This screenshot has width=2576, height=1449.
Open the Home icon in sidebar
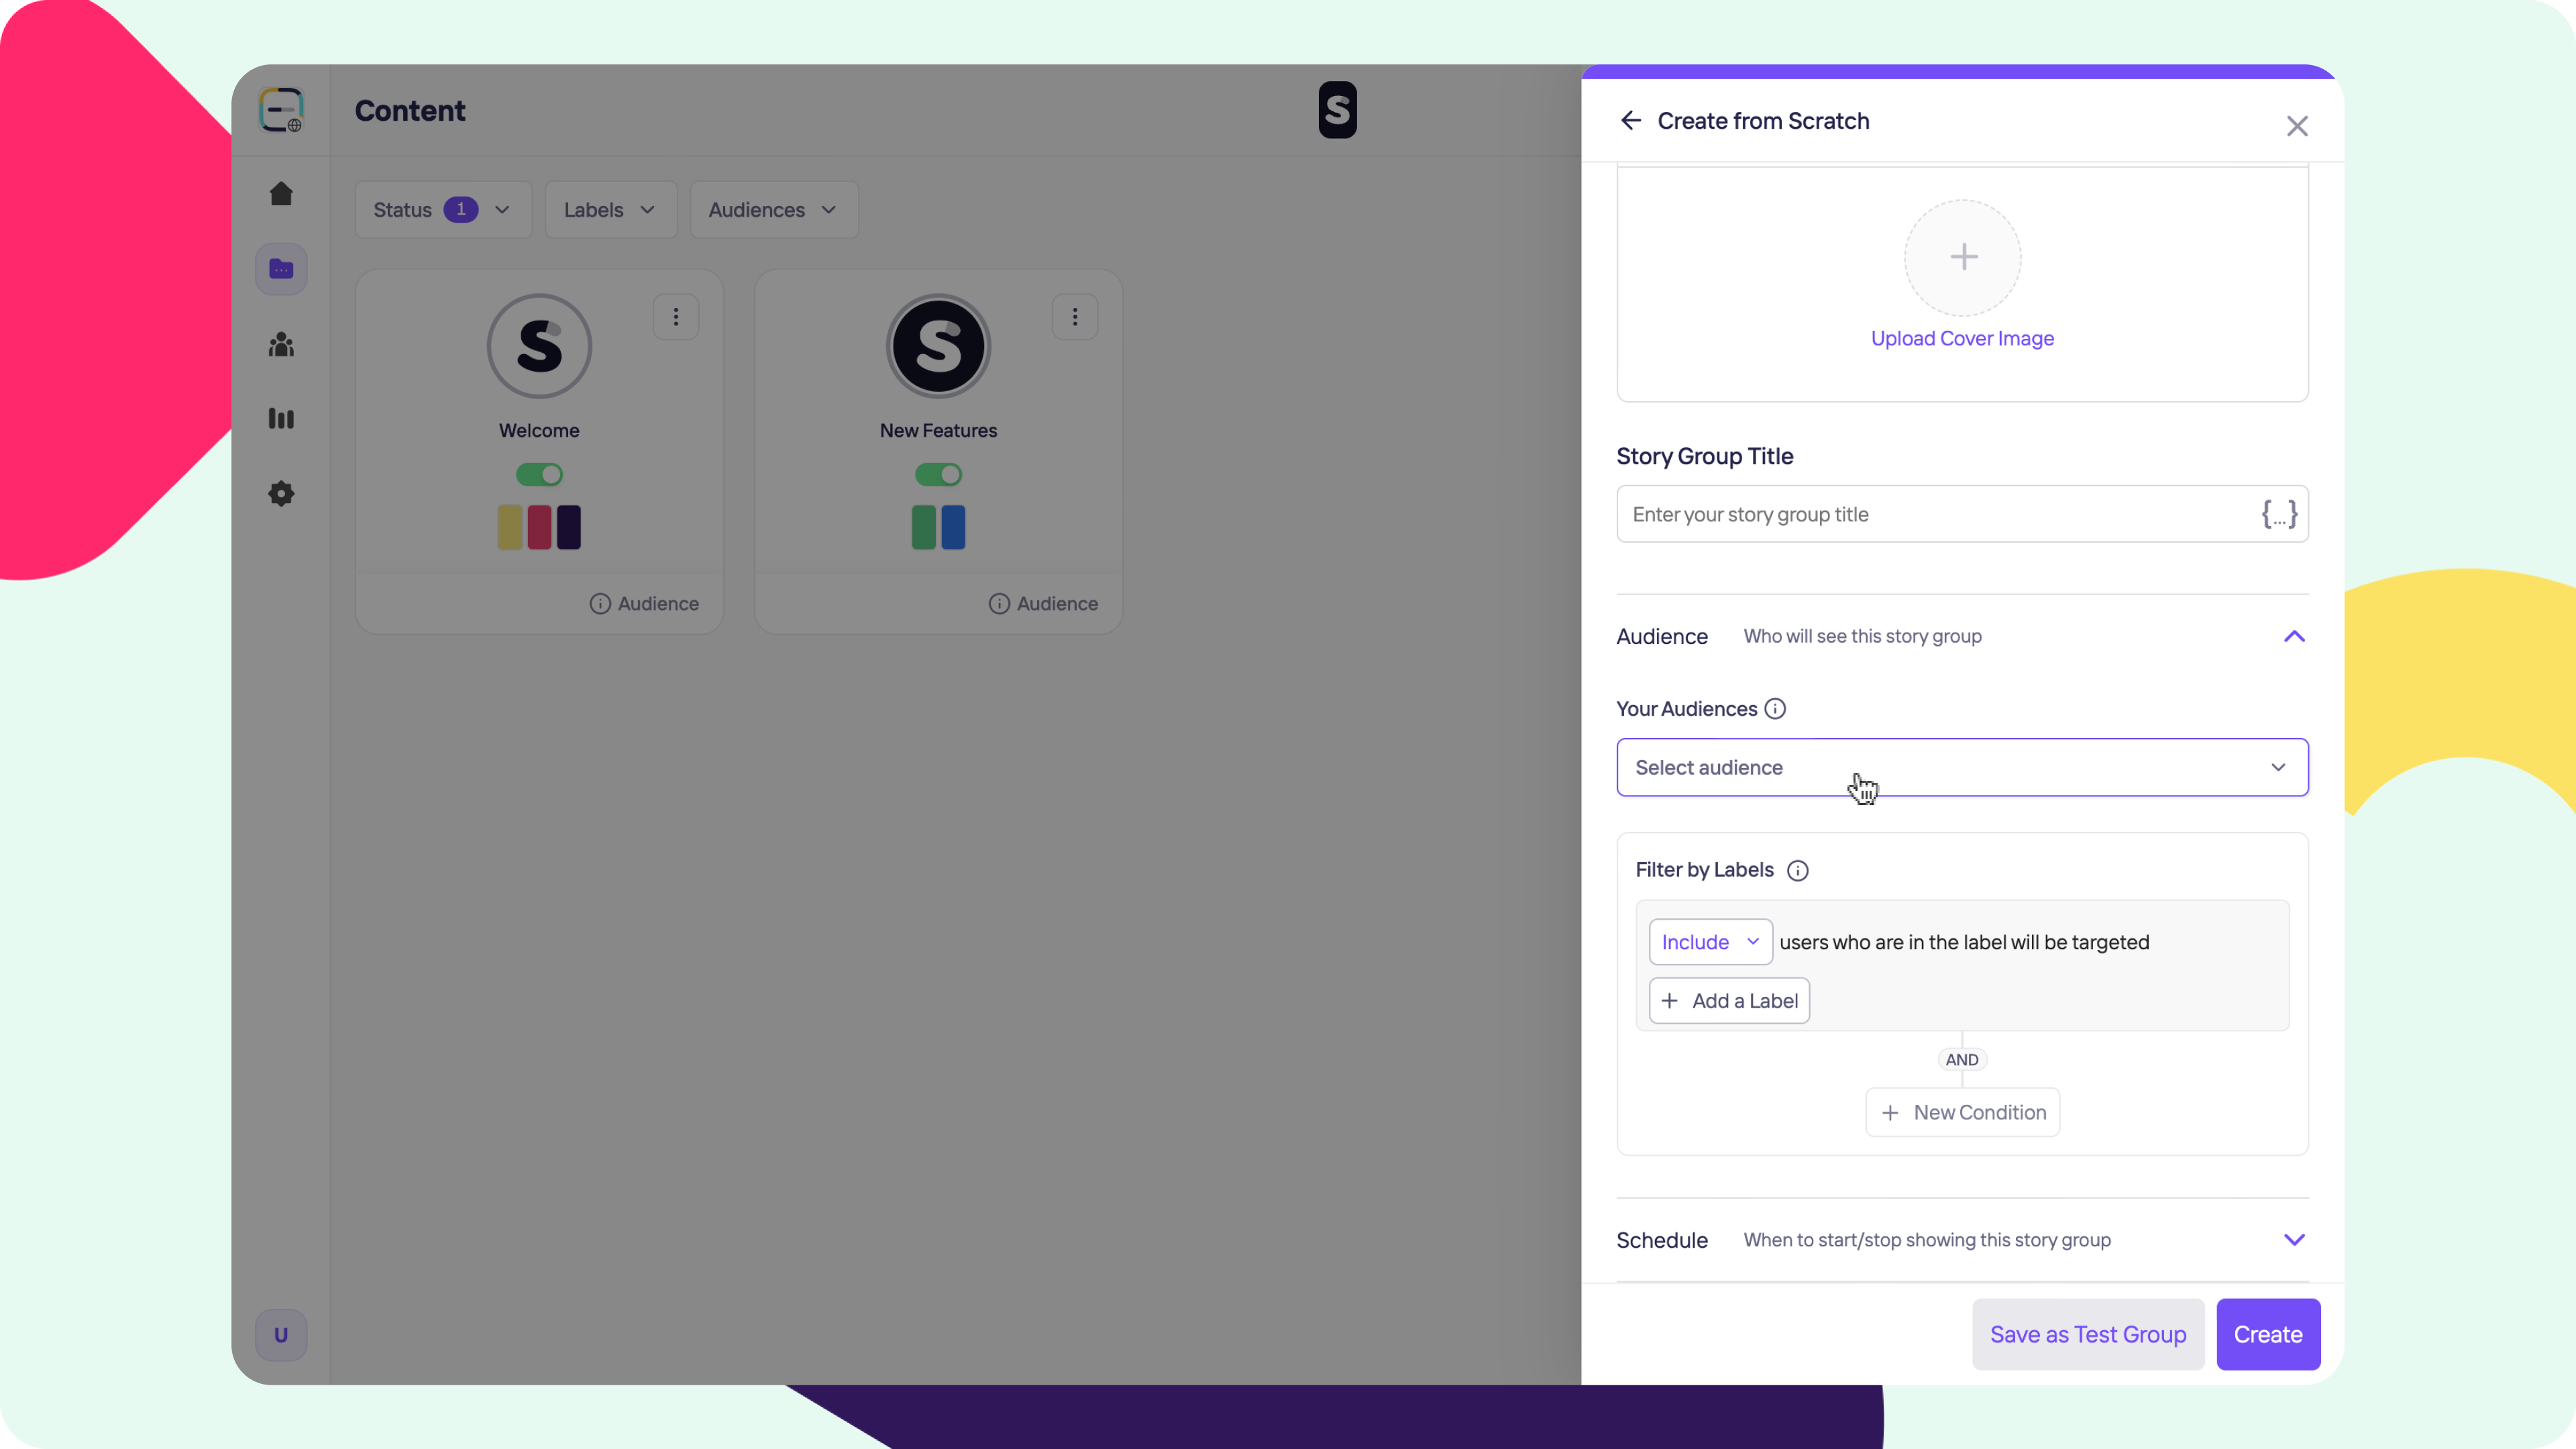coord(281,194)
